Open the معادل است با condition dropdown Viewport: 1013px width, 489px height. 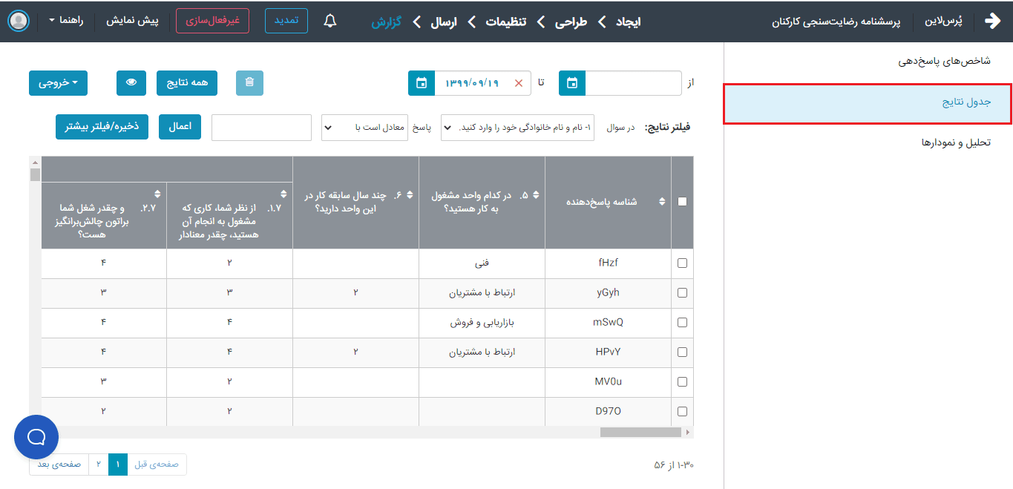(364, 128)
